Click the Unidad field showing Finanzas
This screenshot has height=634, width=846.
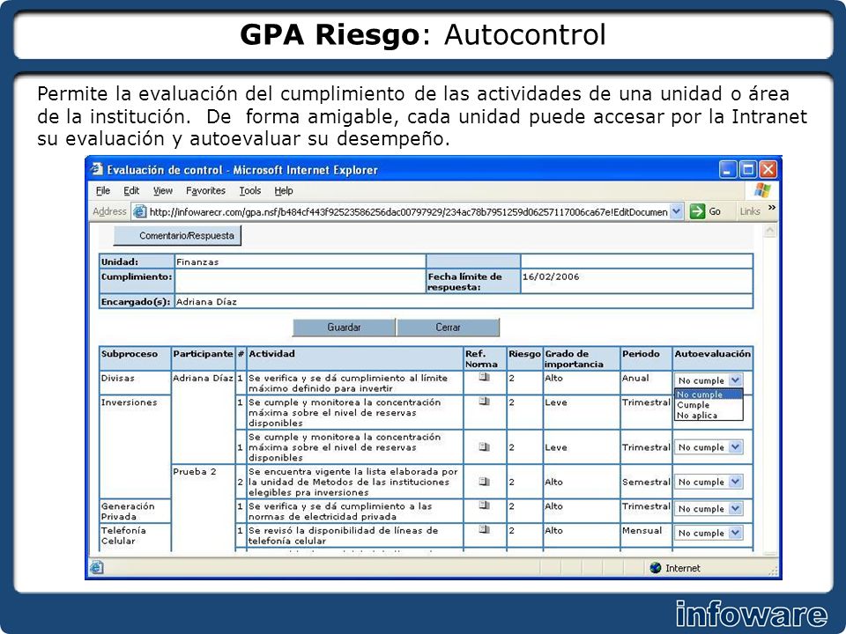pyautogui.click(x=300, y=262)
